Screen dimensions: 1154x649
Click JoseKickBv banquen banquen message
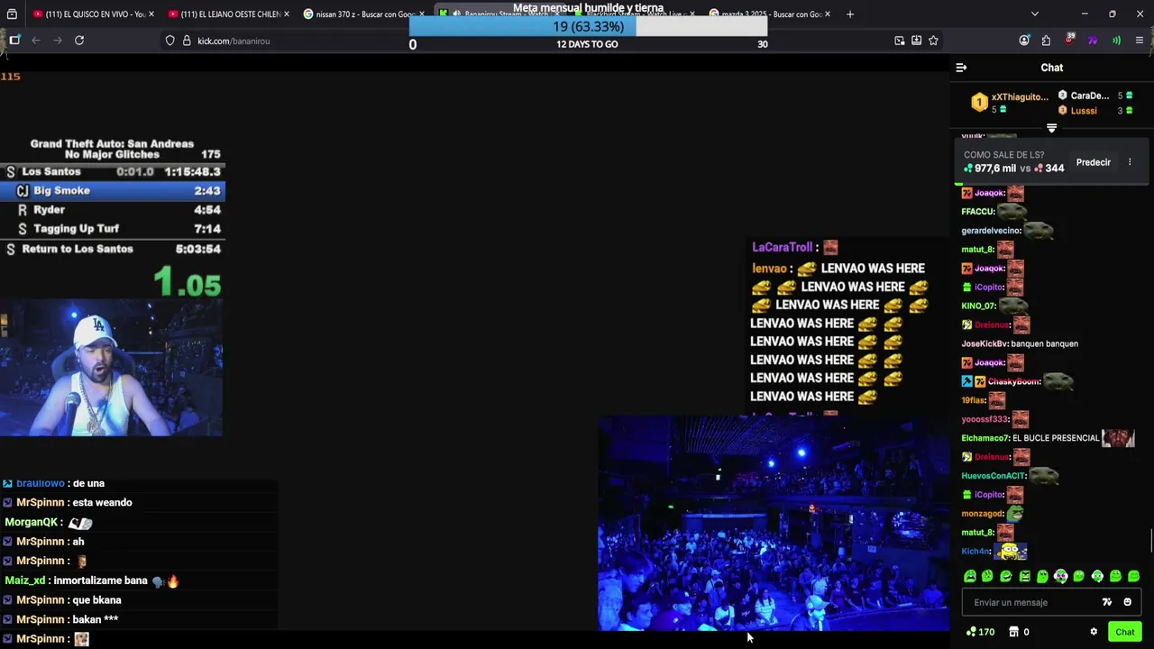pos(1020,343)
